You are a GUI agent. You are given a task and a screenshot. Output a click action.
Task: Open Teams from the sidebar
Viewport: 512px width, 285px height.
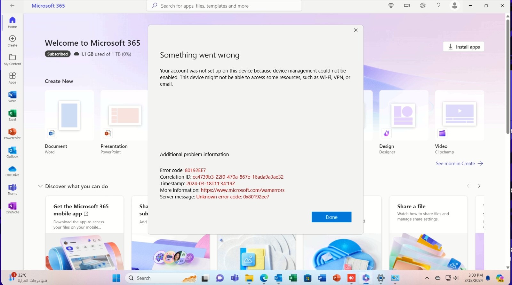click(12, 189)
